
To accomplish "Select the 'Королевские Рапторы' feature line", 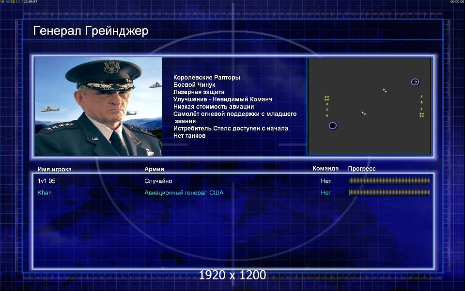I will (x=207, y=78).
